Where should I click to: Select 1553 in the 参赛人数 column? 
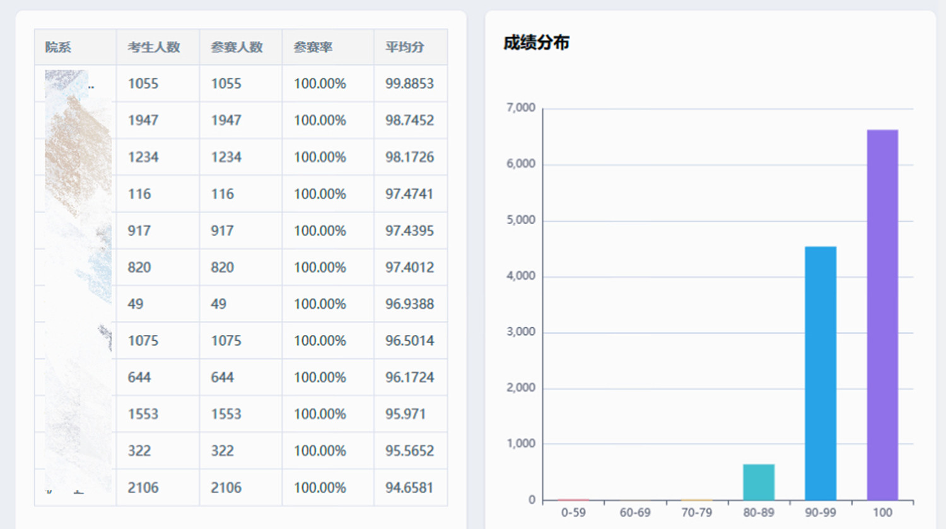(x=226, y=414)
